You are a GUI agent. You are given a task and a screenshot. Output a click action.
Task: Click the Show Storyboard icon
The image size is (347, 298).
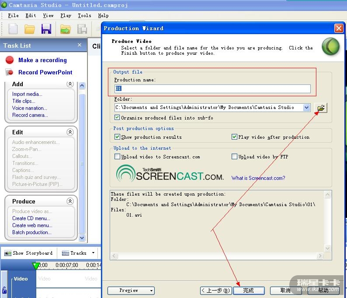[8, 253]
